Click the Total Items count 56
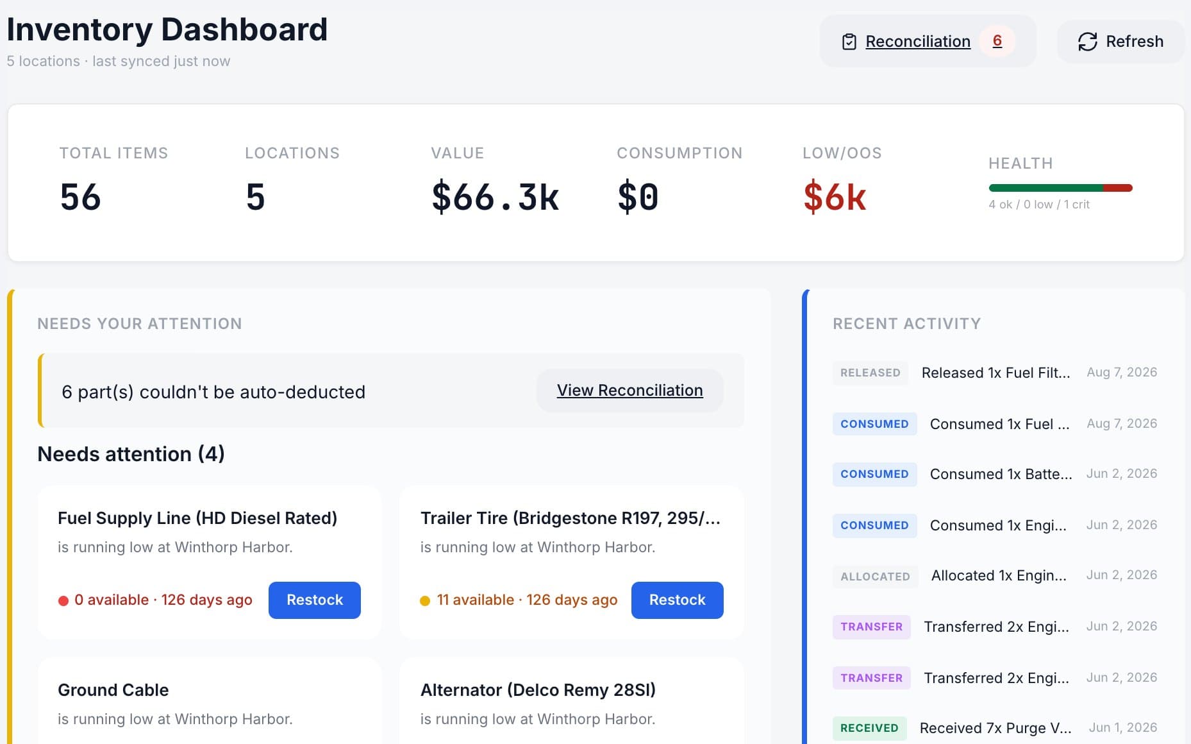This screenshot has height=744, width=1191. (80, 197)
